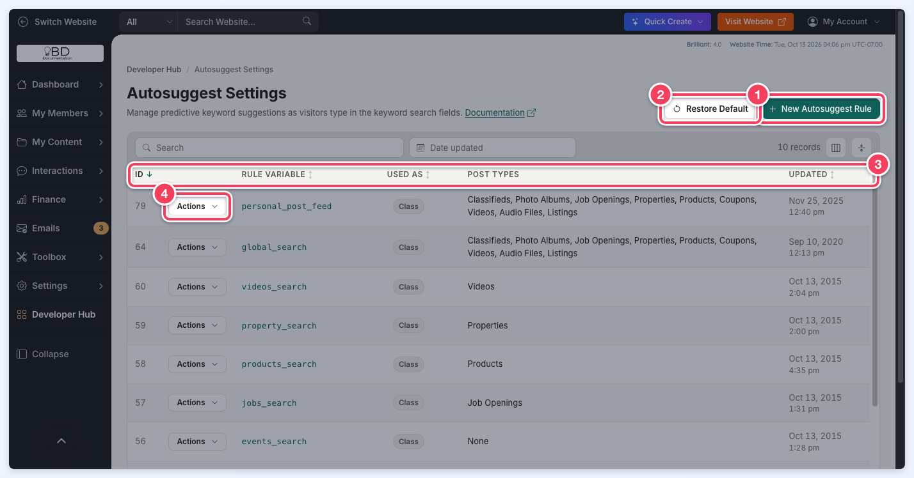Open the Interactions sidebar menu

pyautogui.click(x=60, y=171)
